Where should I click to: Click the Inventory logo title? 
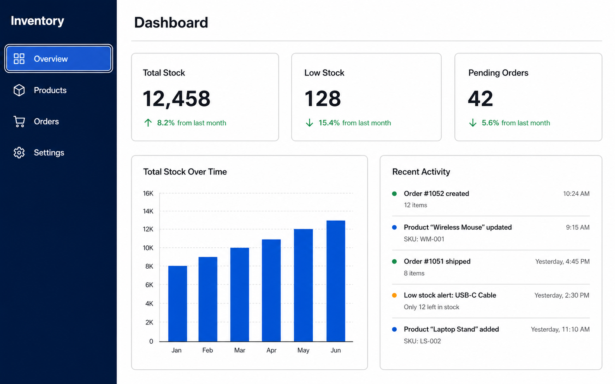point(38,21)
